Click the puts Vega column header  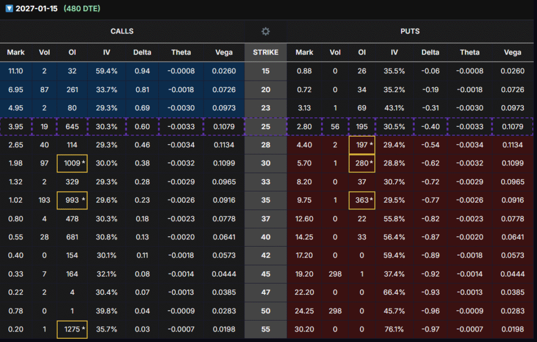click(x=512, y=52)
